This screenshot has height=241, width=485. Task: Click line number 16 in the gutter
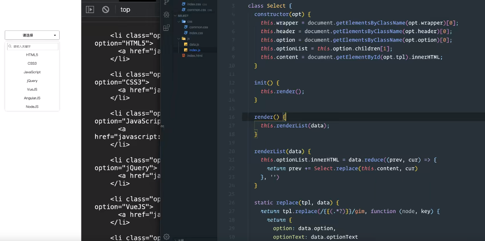[x=232, y=117]
